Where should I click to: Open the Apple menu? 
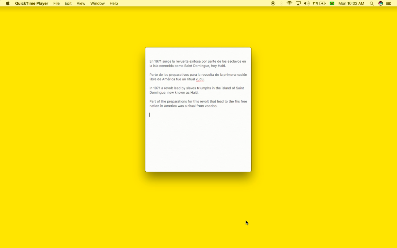8,3
